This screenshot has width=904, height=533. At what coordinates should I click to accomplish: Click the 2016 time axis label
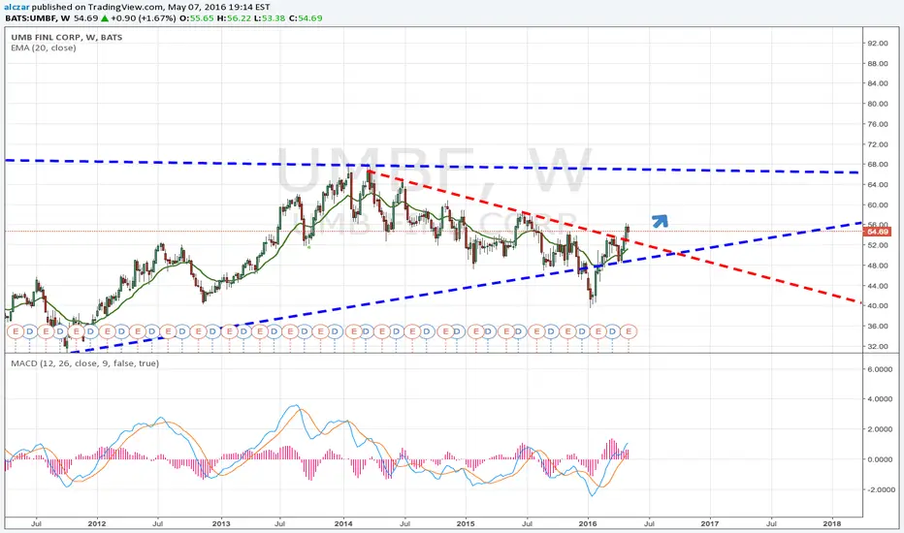coord(588,523)
